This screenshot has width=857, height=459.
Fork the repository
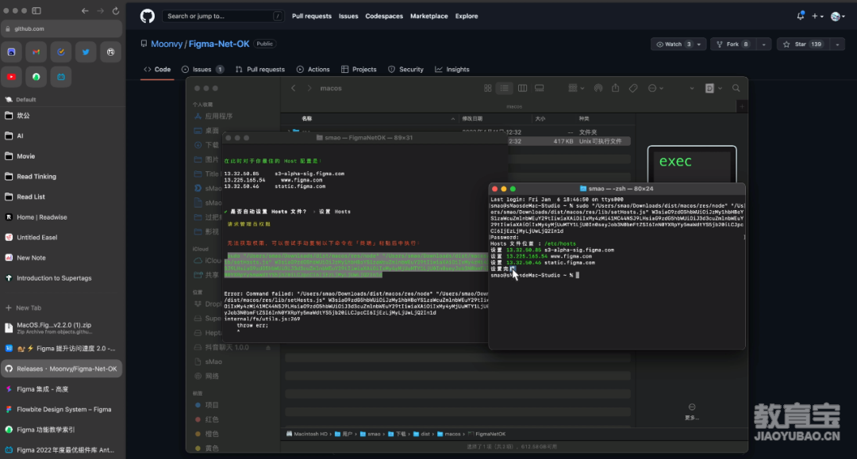(733, 44)
